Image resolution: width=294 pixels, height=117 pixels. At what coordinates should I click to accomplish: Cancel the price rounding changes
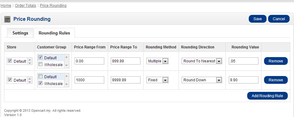coord(279,19)
